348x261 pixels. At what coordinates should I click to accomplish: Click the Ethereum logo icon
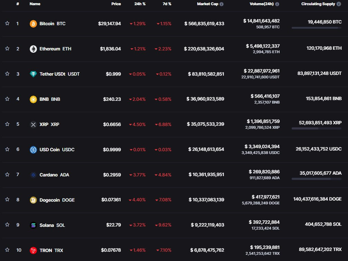pos(33,49)
